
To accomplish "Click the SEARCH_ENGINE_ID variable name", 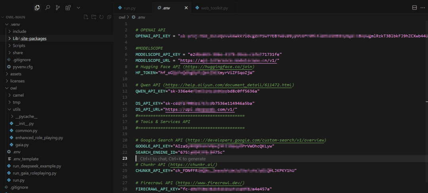I will tap(156, 152).
